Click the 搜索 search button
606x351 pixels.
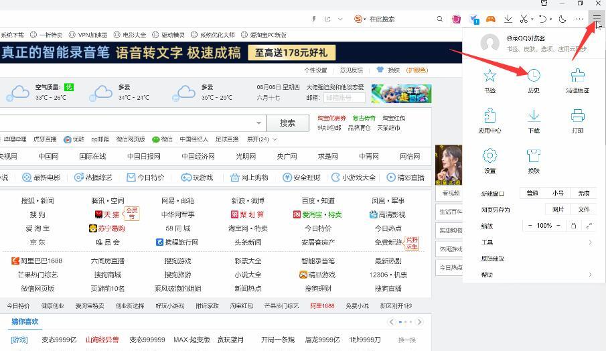pyautogui.click(x=287, y=123)
